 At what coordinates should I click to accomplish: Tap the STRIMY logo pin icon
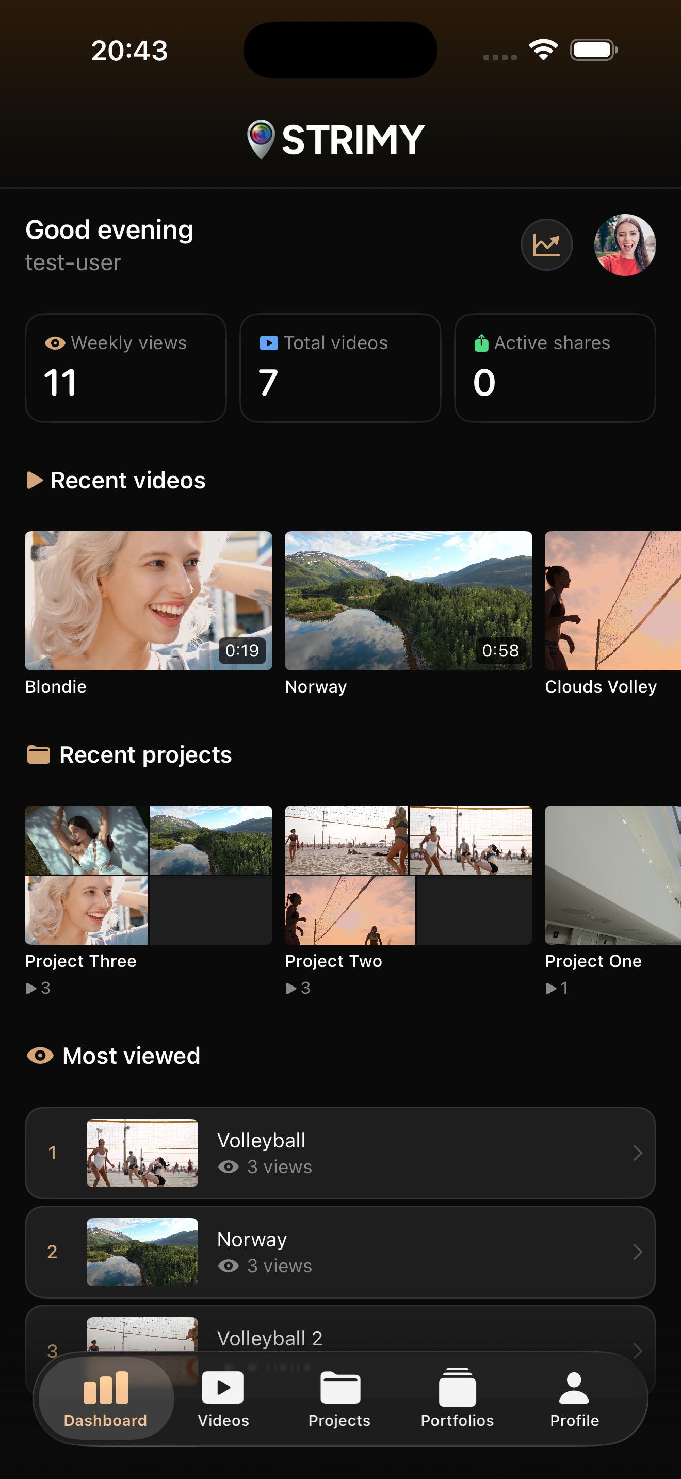tap(261, 140)
